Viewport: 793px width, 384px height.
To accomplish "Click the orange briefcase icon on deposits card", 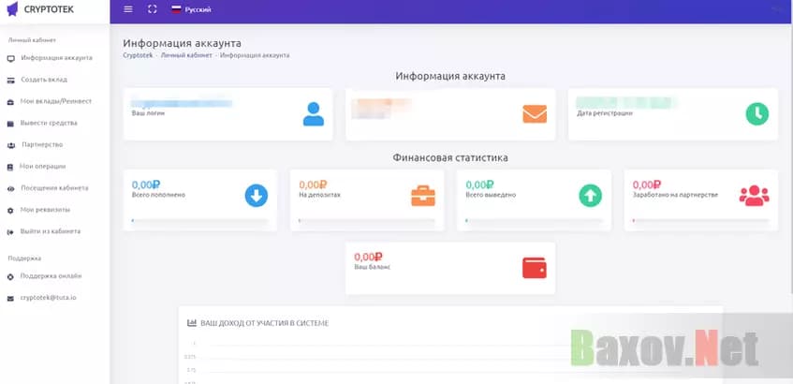I will click(x=423, y=196).
